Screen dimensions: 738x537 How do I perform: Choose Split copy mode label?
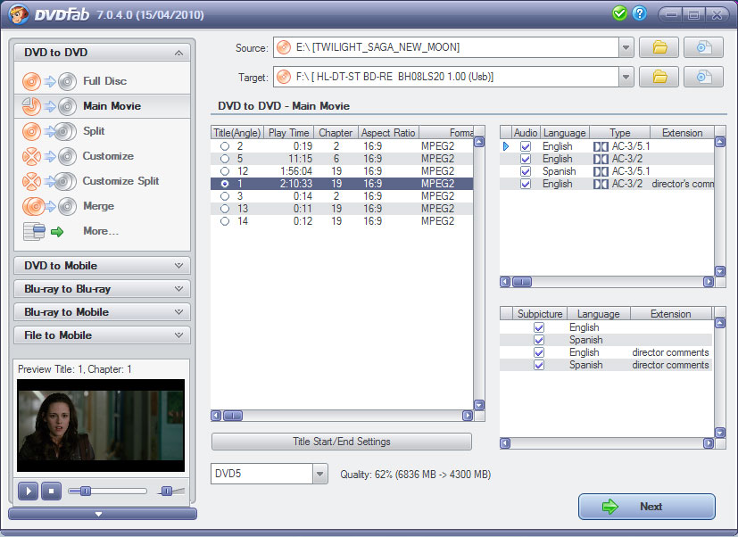coord(94,131)
